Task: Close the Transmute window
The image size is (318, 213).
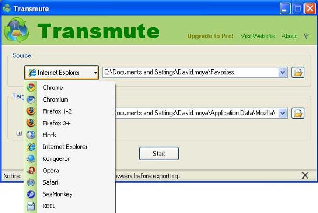Action: 310,8
